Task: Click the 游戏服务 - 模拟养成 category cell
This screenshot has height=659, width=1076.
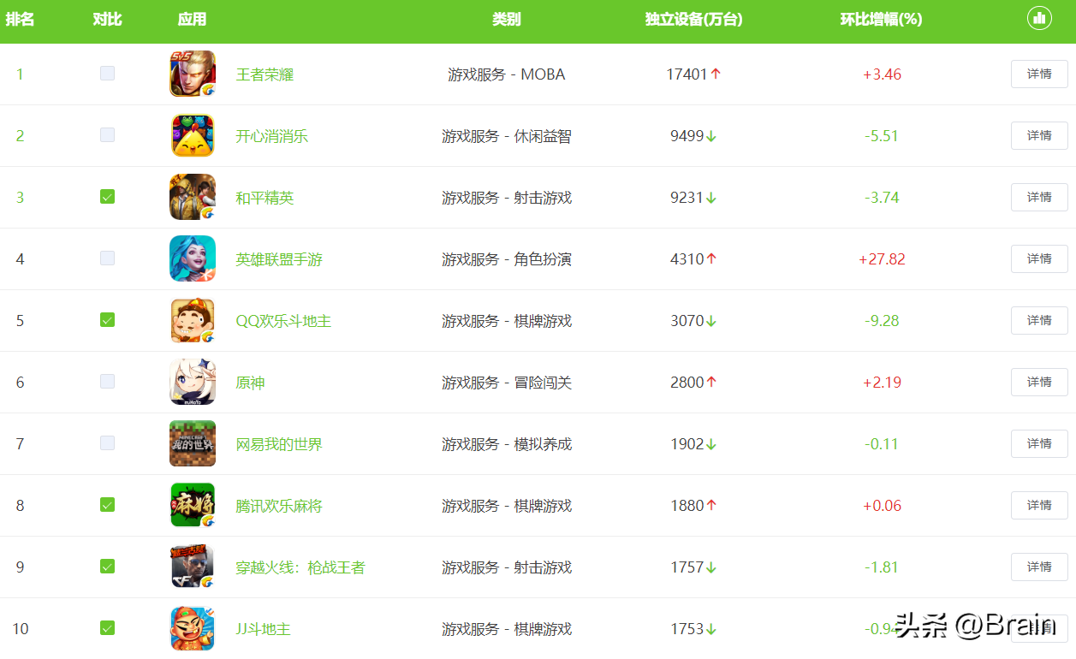Action: [x=507, y=444]
